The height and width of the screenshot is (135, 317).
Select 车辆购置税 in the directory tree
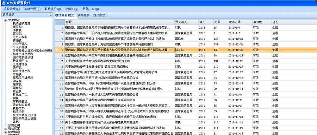pyautogui.click(x=20, y=101)
